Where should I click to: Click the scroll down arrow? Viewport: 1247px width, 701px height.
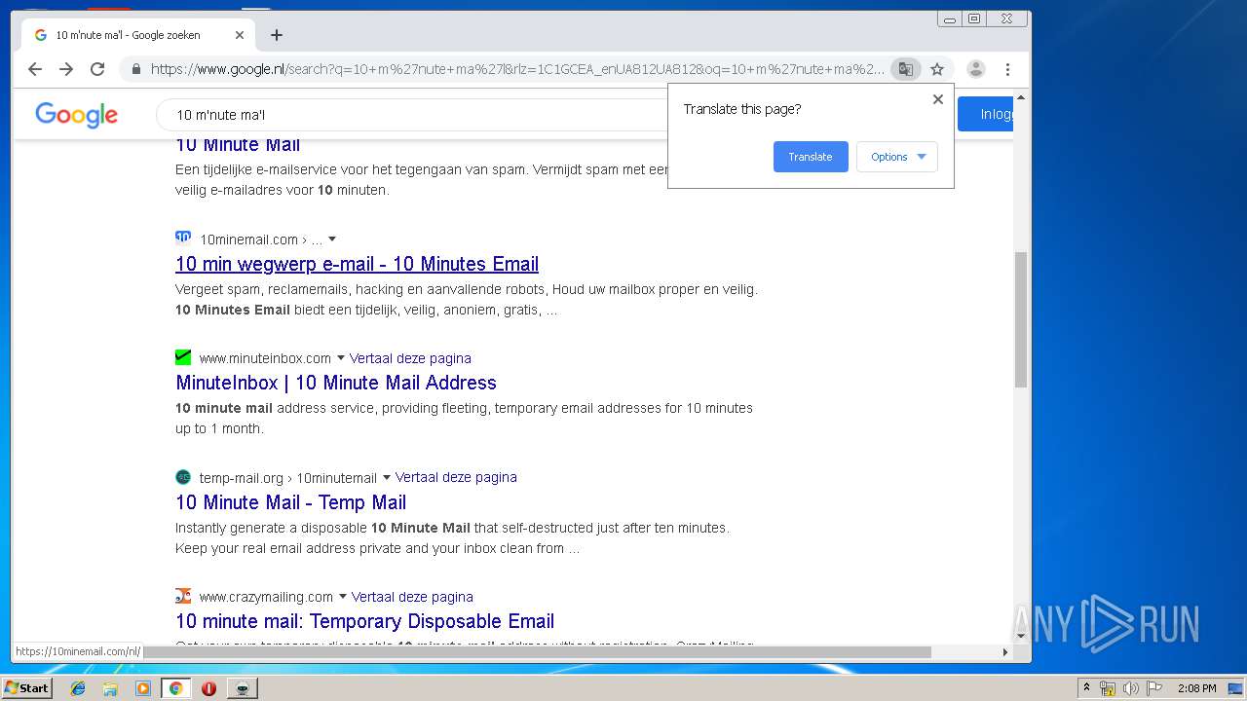pos(1021,636)
